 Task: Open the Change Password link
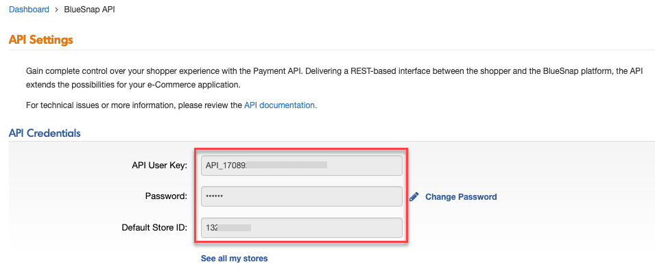(461, 196)
